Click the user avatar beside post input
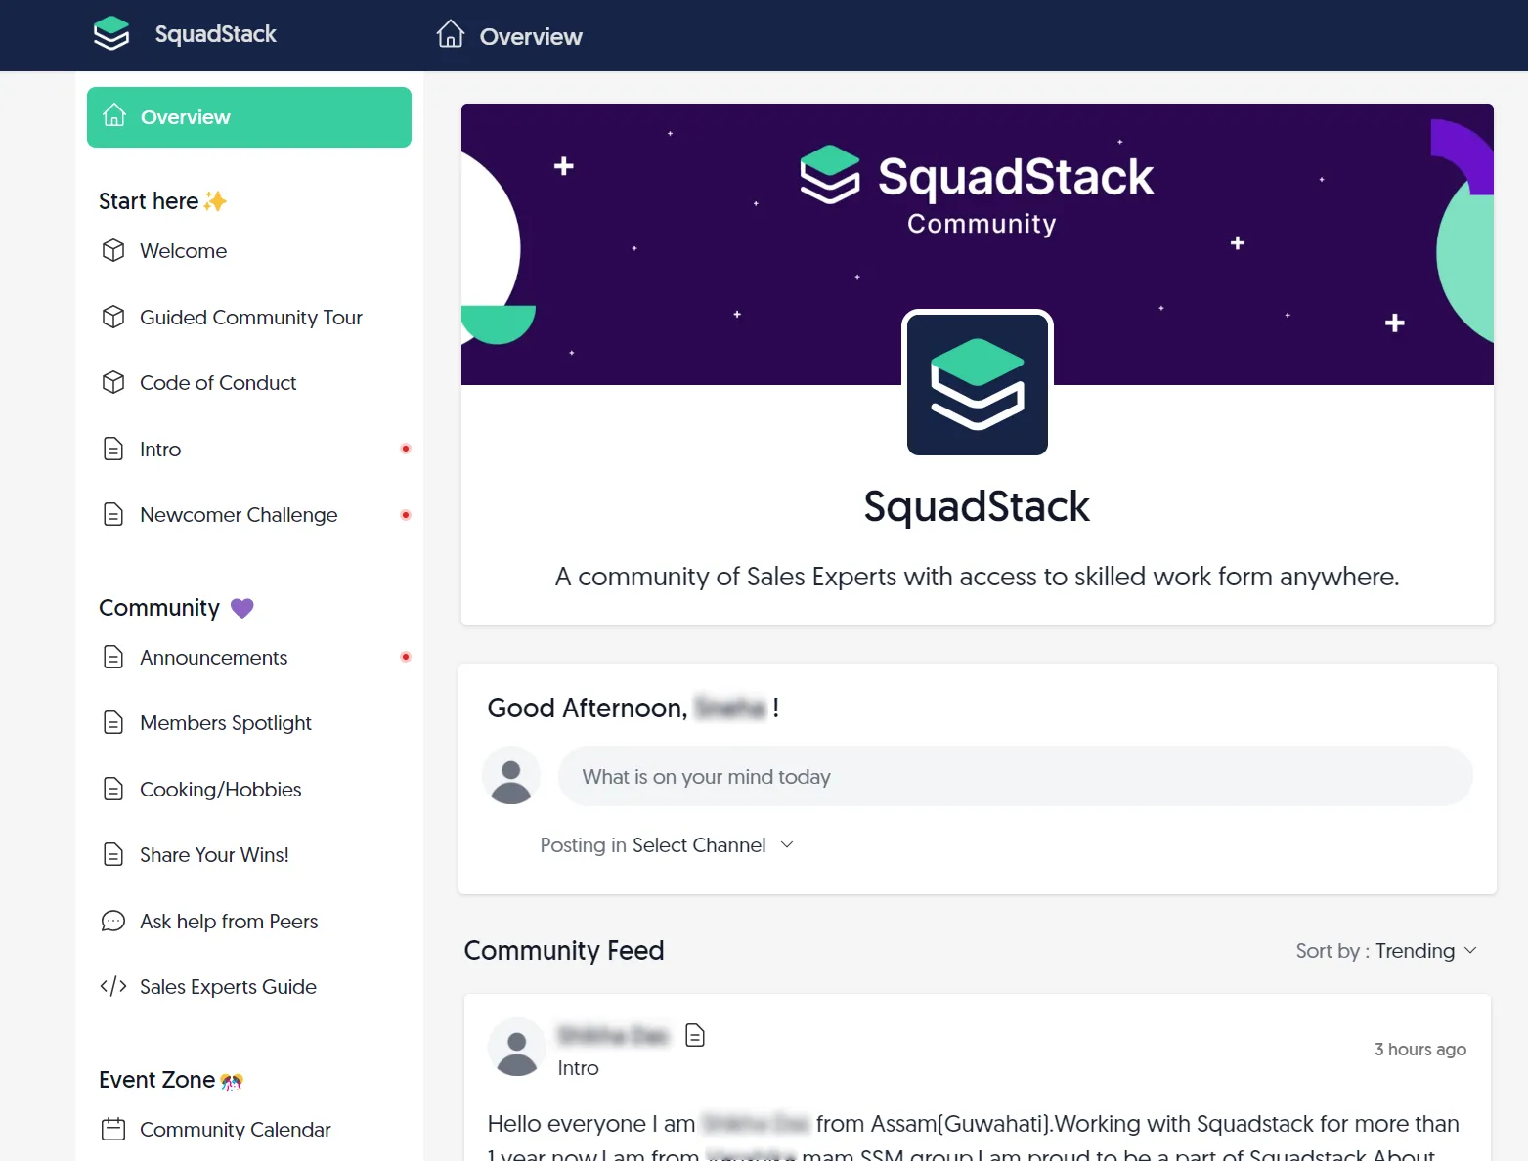The height and width of the screenshot is (1161, 1528). coord(511,776)
